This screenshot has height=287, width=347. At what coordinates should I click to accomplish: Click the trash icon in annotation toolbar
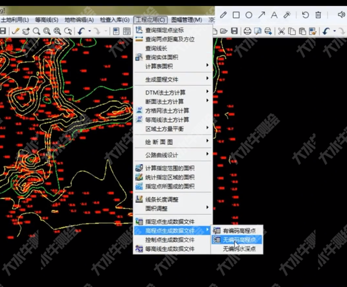coord(318,15)
